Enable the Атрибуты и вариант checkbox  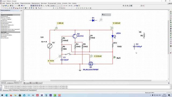coord(1,19)
